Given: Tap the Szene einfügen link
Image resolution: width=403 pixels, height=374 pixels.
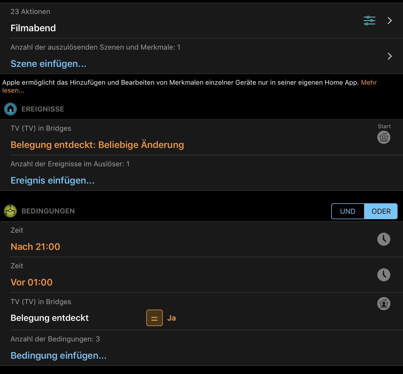Looking at the screenshot, I should 48,64.
